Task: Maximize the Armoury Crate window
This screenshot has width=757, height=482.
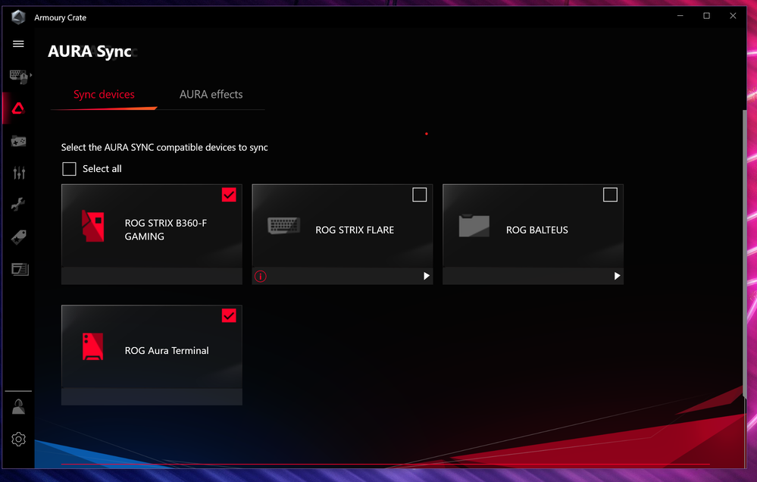Action: tap(706, 16)
